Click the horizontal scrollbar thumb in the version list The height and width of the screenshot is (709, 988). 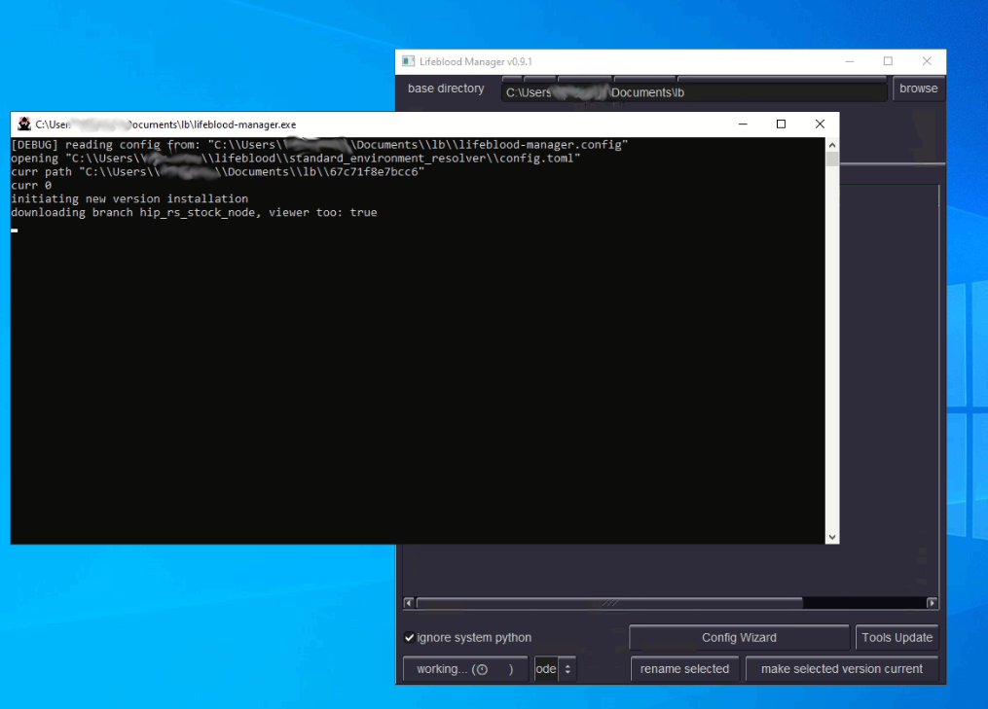[609, 603]
